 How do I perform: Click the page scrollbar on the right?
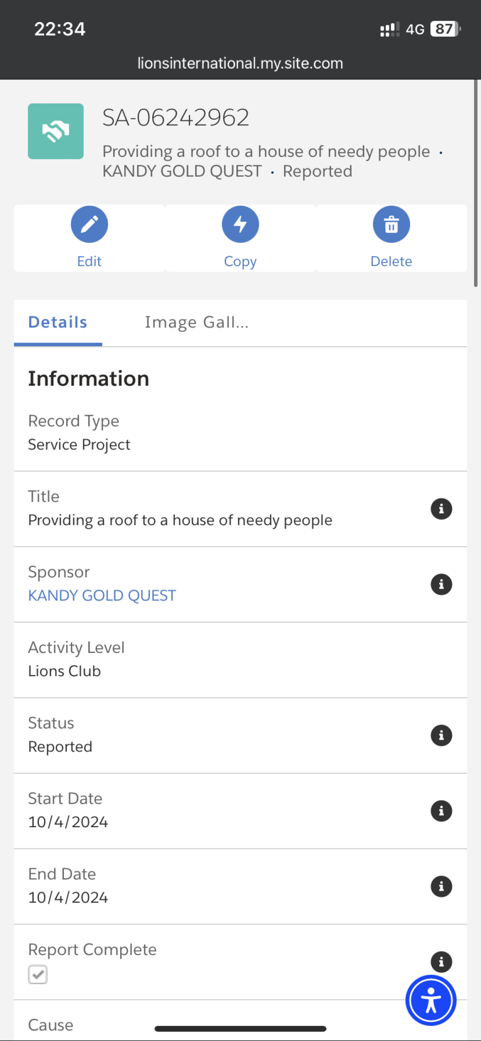[x=476, y=183]
